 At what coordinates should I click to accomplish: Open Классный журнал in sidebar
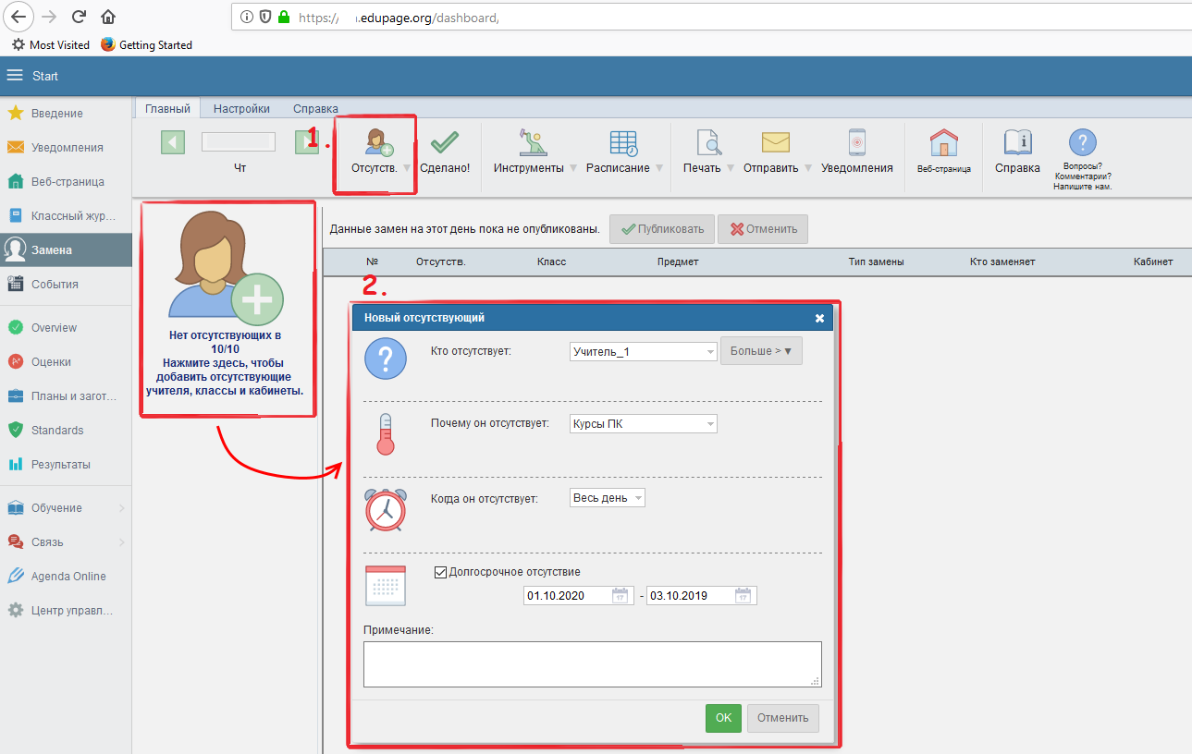(66, 216)
